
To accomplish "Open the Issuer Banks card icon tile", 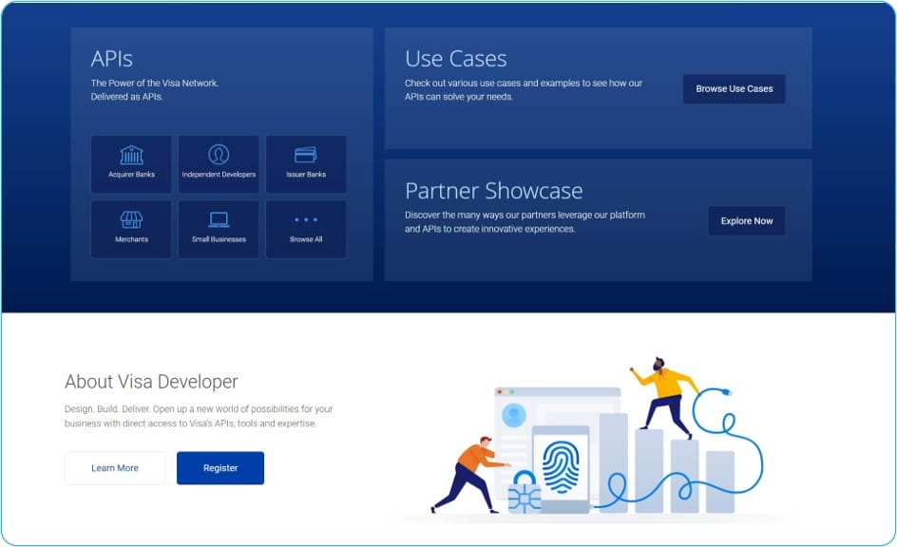I will coord(306,163).
